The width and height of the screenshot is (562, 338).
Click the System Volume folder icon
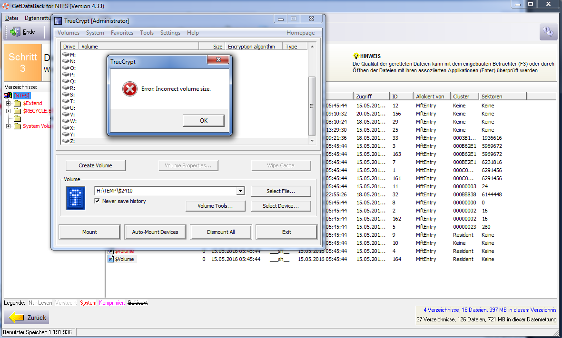pyautogui.click(x=17, y=126)
